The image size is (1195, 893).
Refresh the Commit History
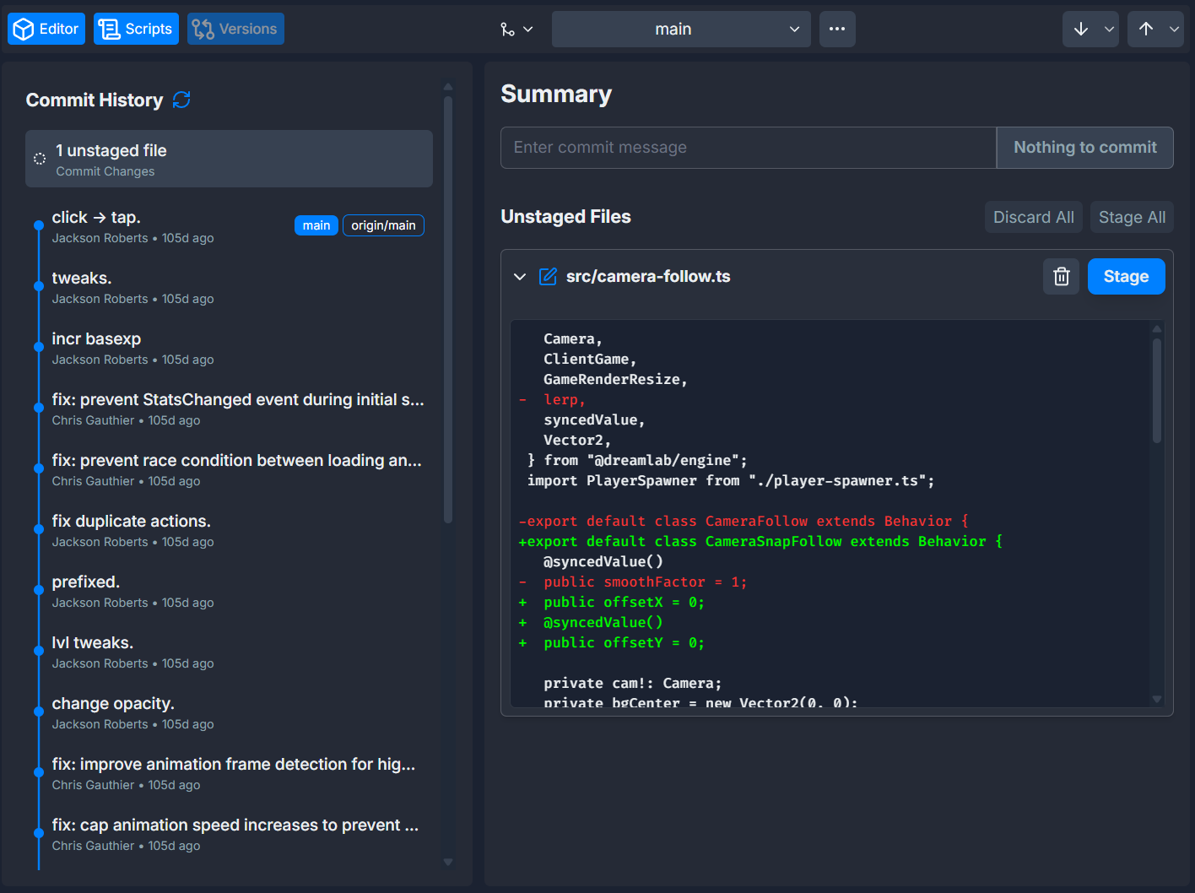[x=181, y=100]
